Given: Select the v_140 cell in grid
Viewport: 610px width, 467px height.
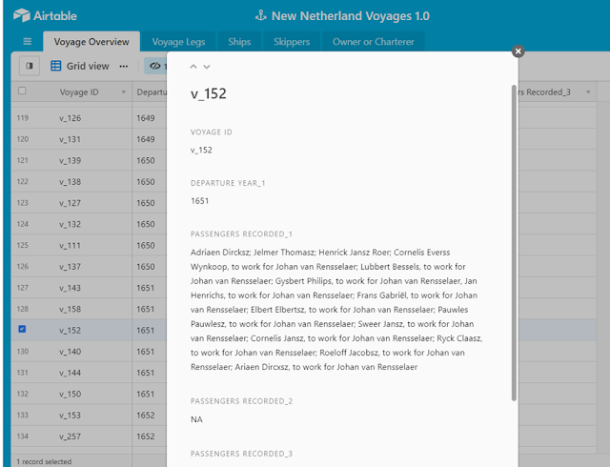Looking at the screenshot, I should (x=71, y=352).
